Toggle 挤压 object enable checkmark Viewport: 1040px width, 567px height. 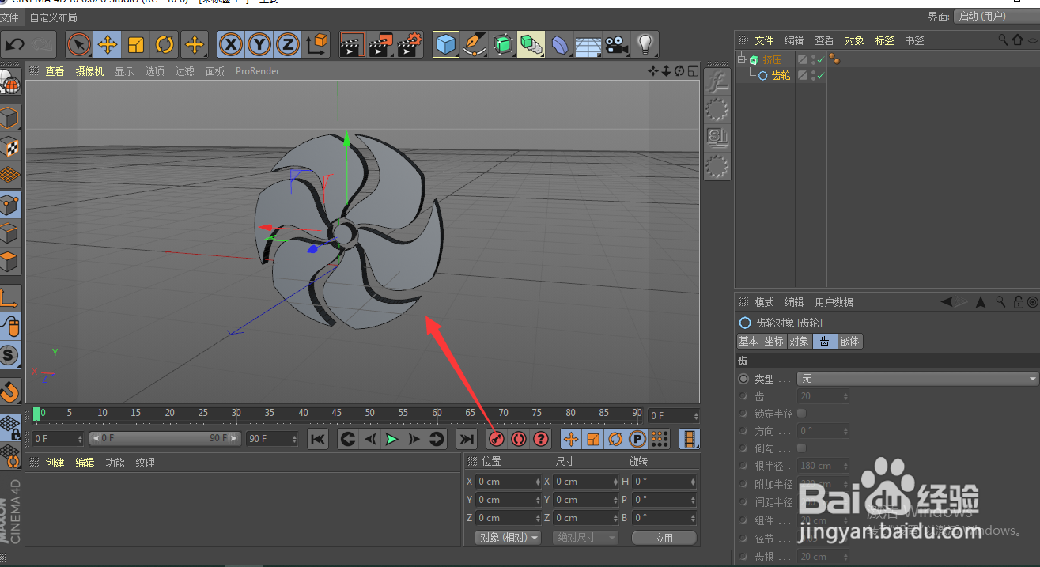click(x=820, y=59)
